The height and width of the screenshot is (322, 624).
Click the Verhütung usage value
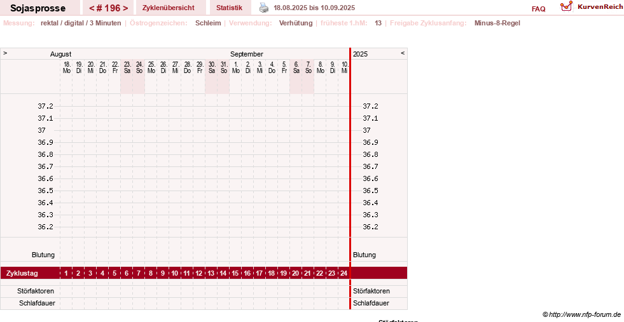coord(296,23)
